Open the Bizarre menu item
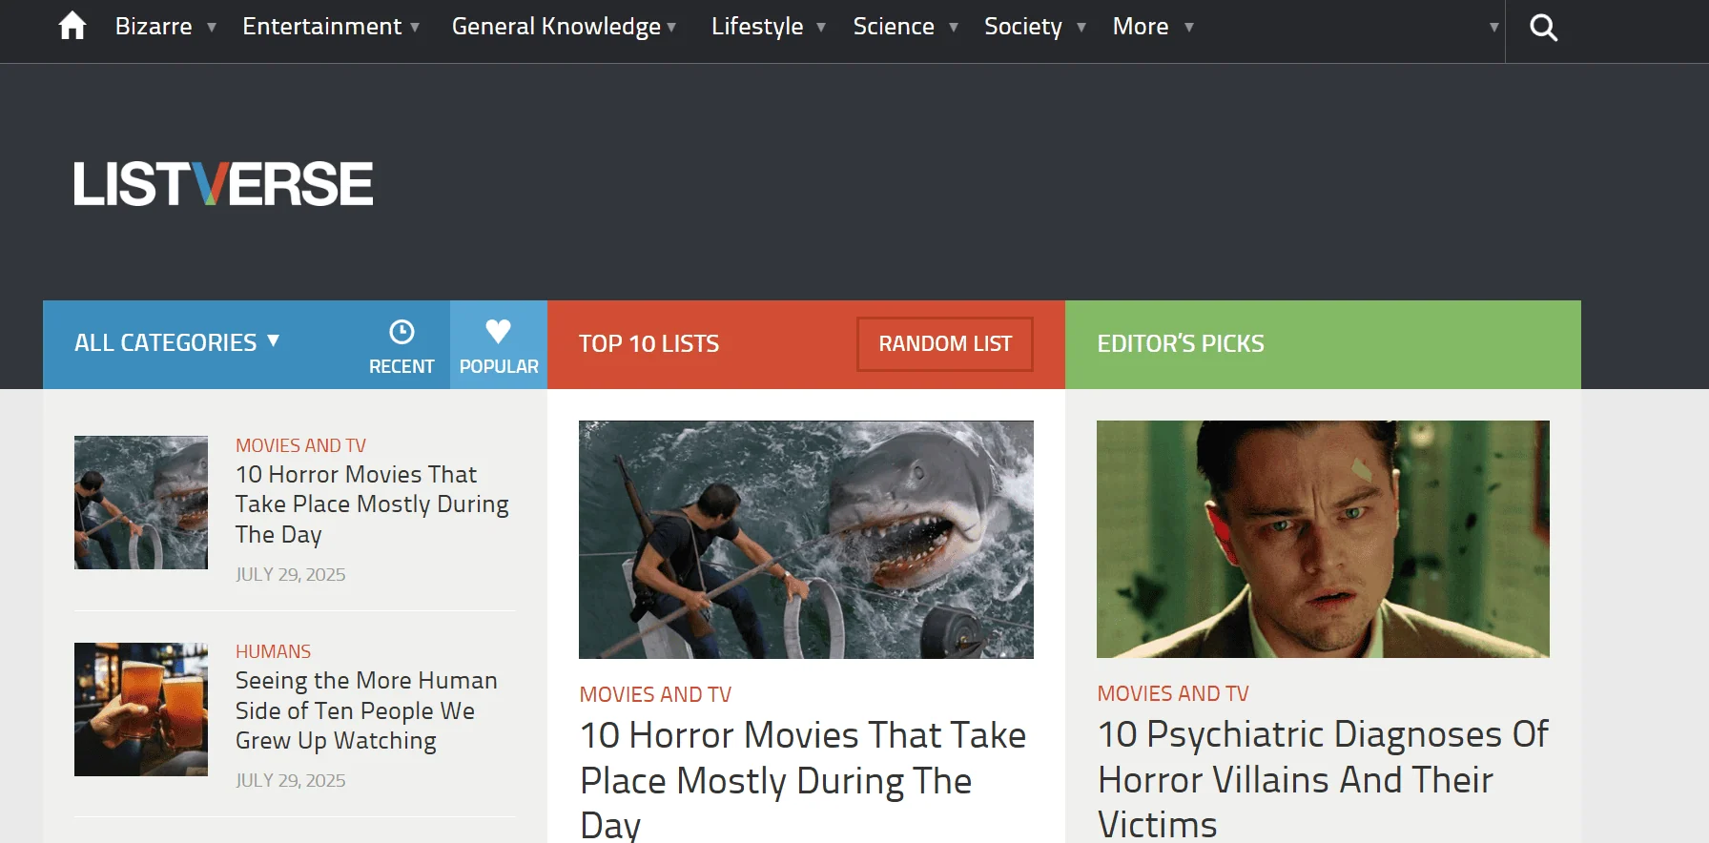Image resolution: width=1709 pixels, height=843 pixels. coord(154,27)
